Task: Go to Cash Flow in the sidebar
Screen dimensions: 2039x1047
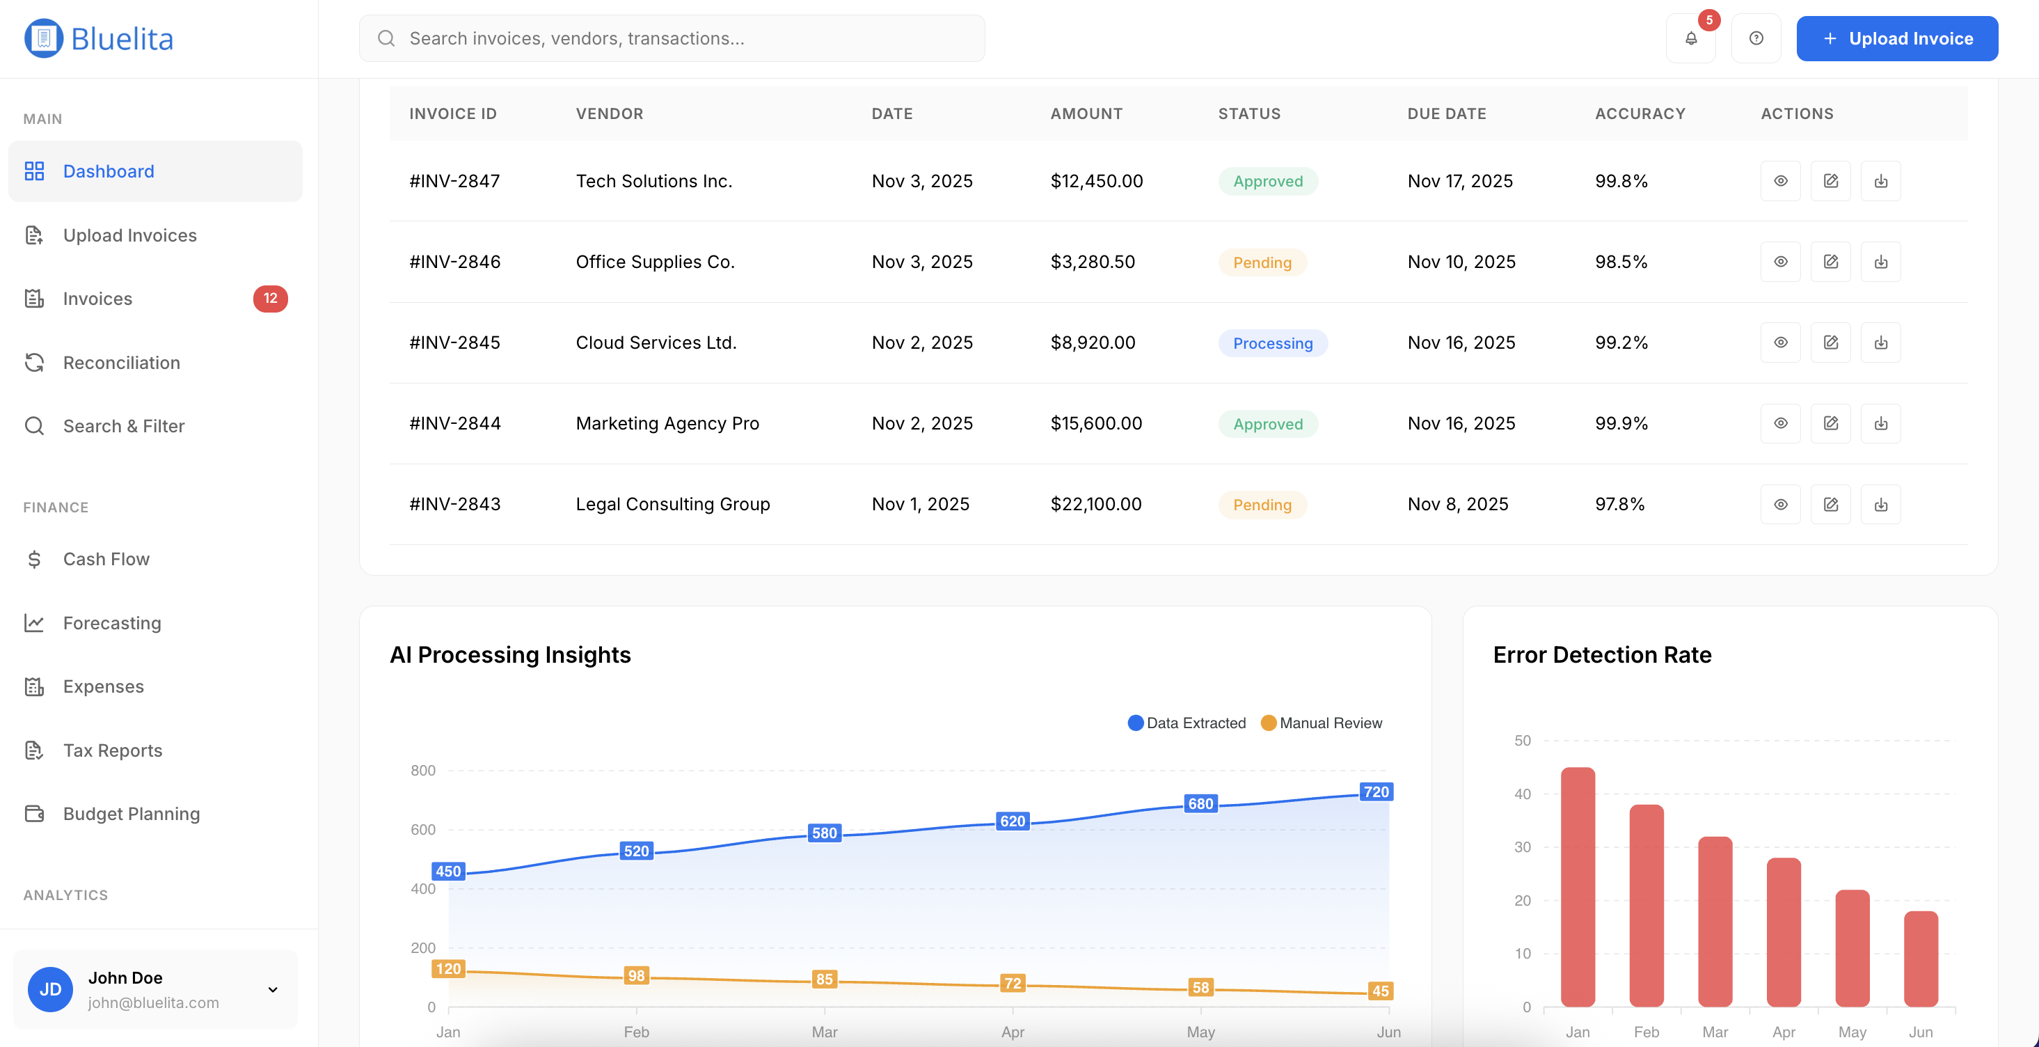Action: (106, 559)
